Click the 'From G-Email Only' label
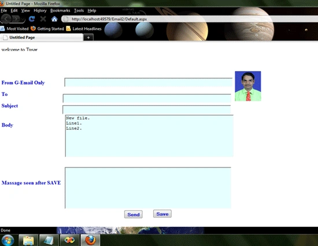Viewport: 318px width, 246px height. tap(23, 83)
